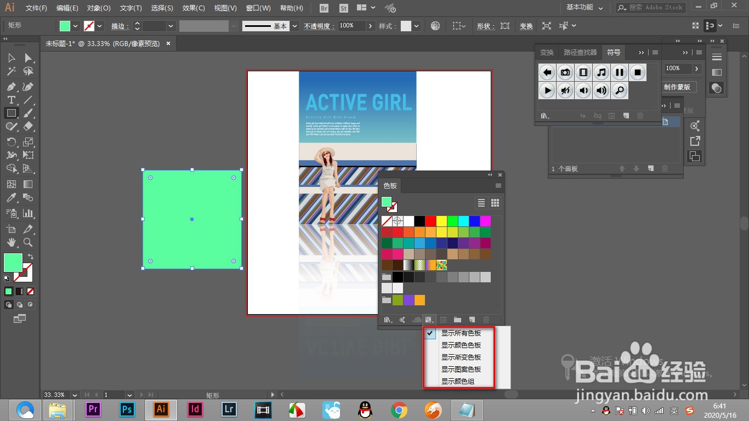Click the camera symbol in Symbols panel
749x421 pixels.
pyautogui.click(x=565, y=72)
